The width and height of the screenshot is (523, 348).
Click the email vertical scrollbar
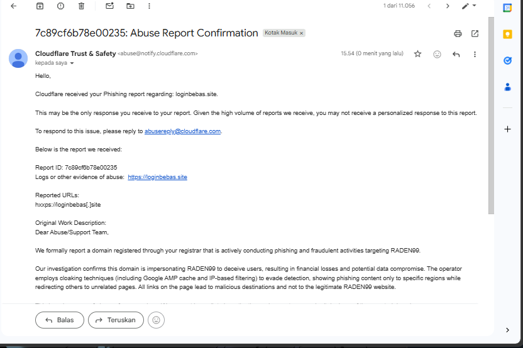click(491, 116)
